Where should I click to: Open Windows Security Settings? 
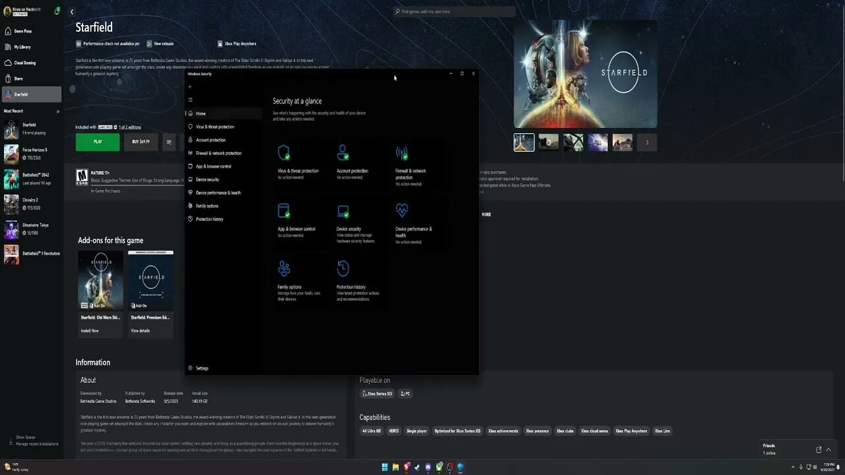(198, 368)
